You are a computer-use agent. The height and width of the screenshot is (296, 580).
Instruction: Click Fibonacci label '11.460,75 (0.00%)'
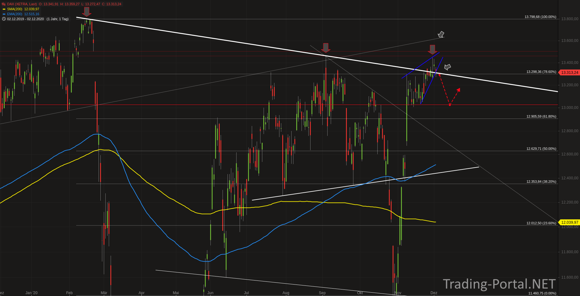(x=542, y=293)
